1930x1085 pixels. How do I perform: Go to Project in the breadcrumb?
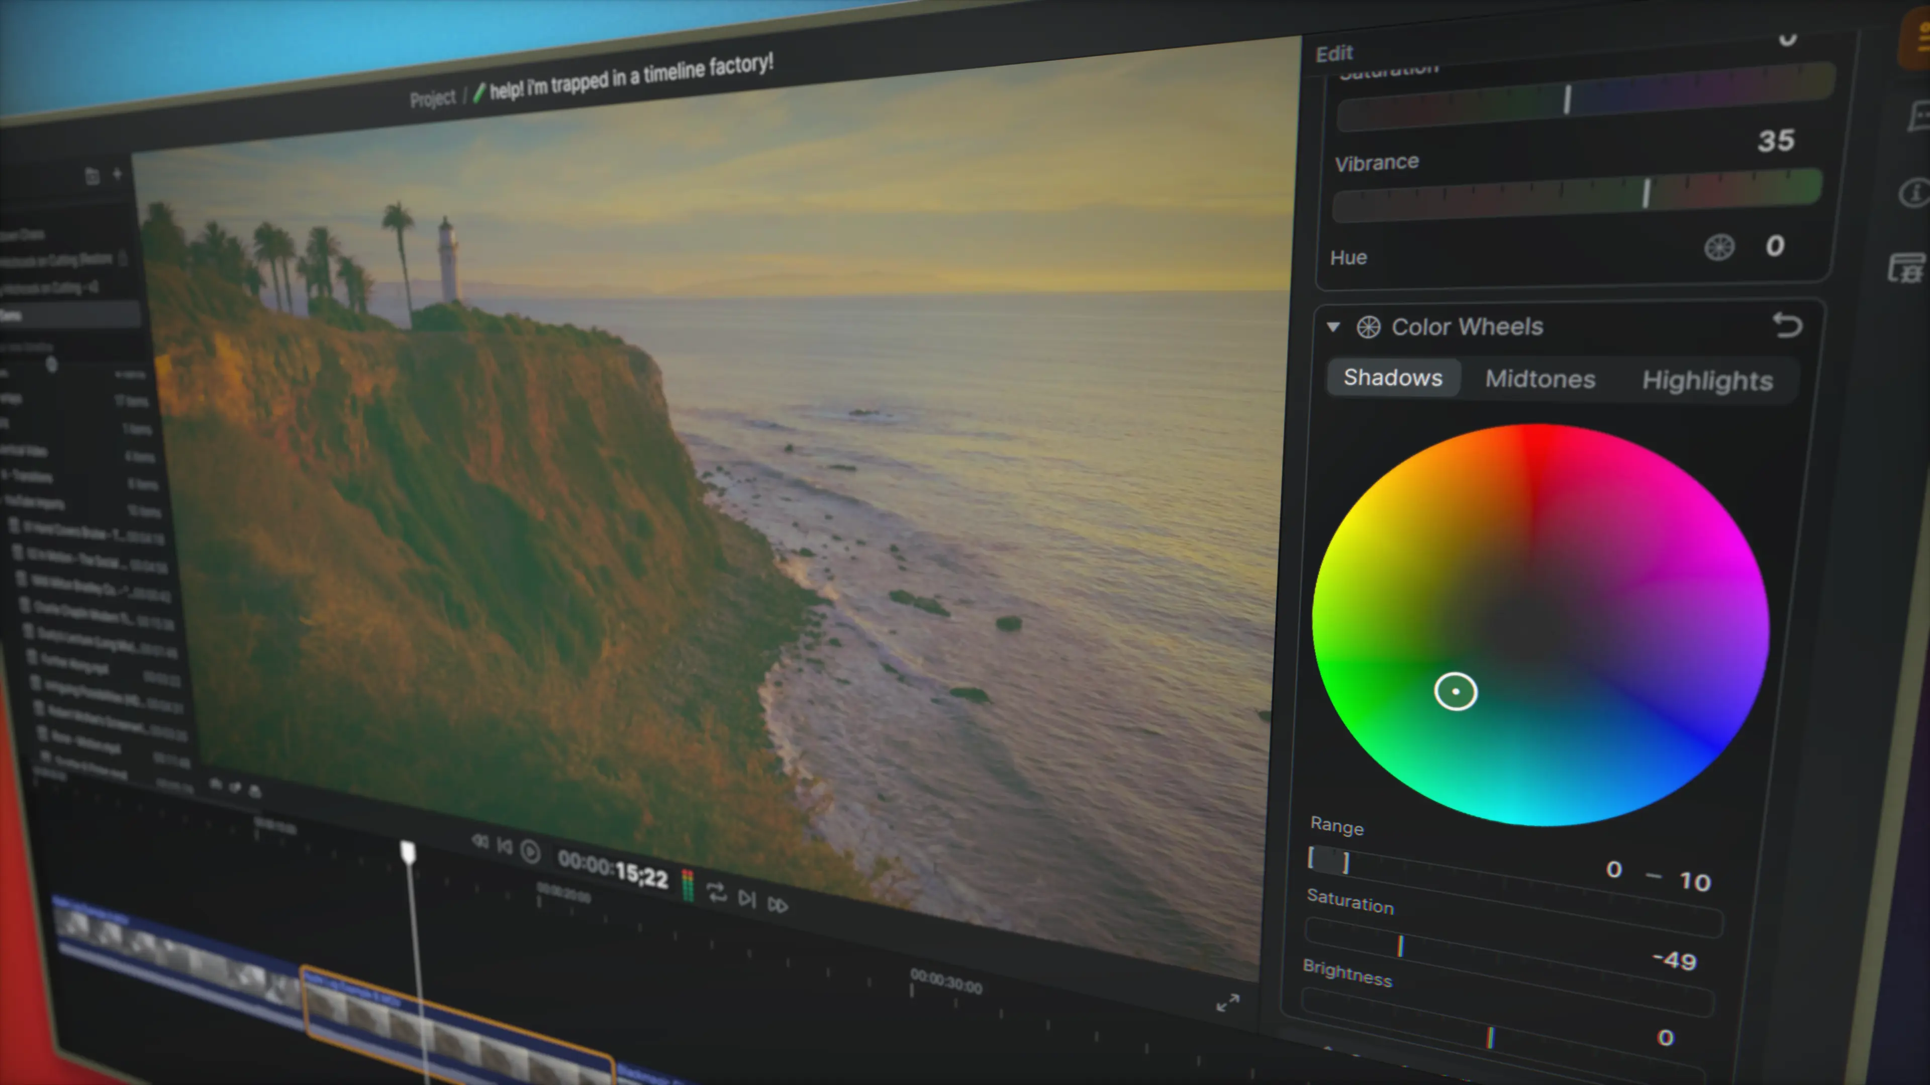432,99
